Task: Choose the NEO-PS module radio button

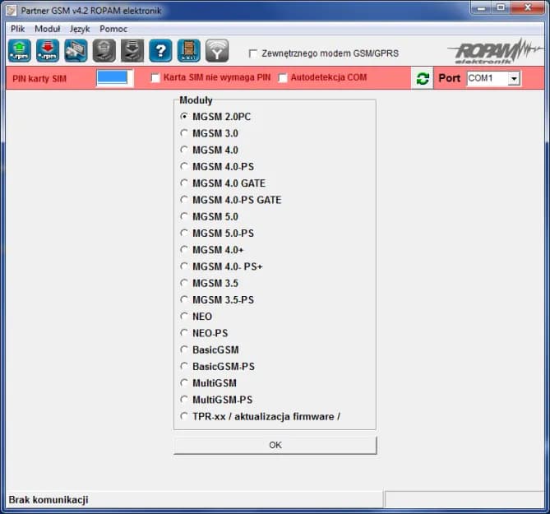Action: [184, 333]
